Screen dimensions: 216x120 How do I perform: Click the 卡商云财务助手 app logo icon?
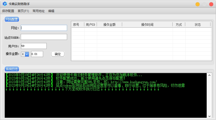point(5,4)
